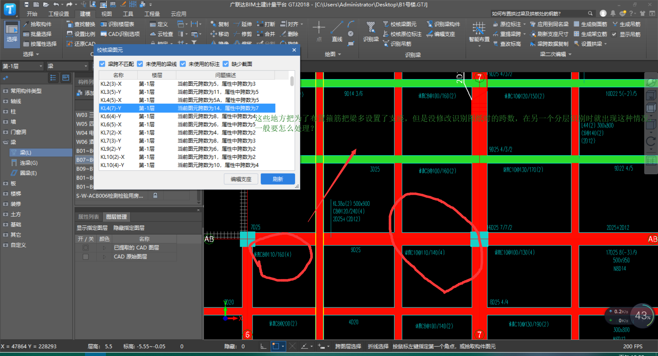This screenshot has width=658, height=356.
Task: Click 识别梁构件 tool
Action: 443,24
